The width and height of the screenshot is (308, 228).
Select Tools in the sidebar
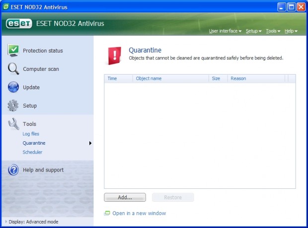[x=29, y=124]
